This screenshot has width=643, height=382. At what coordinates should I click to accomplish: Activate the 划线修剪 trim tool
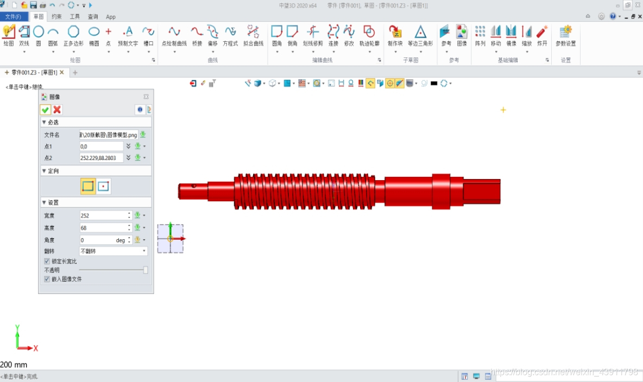(313, 36)
